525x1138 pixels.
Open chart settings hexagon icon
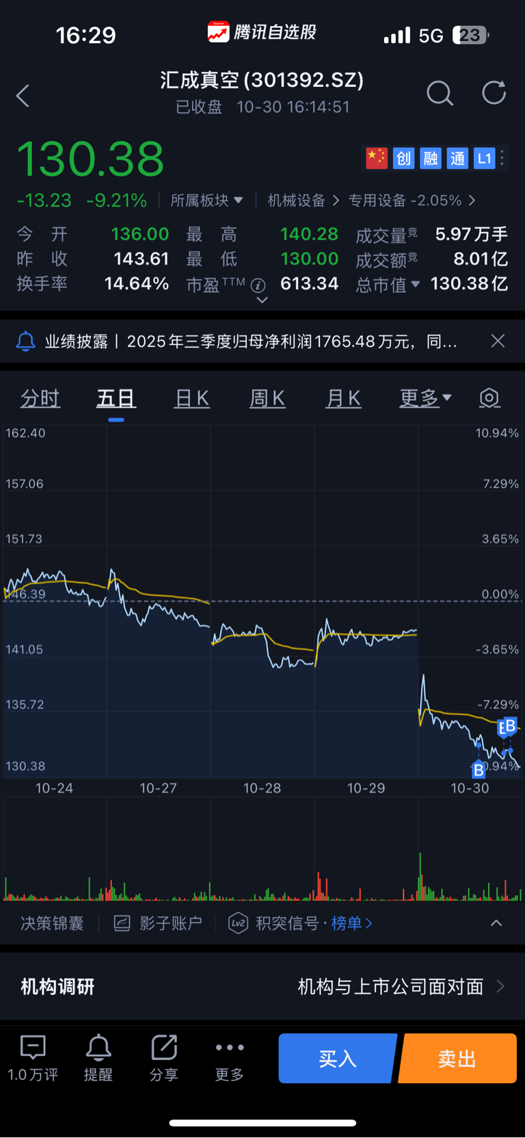(x=489, y=398)
